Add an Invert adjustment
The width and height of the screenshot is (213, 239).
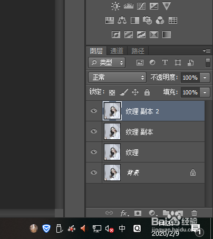click(x=116, y=34)
